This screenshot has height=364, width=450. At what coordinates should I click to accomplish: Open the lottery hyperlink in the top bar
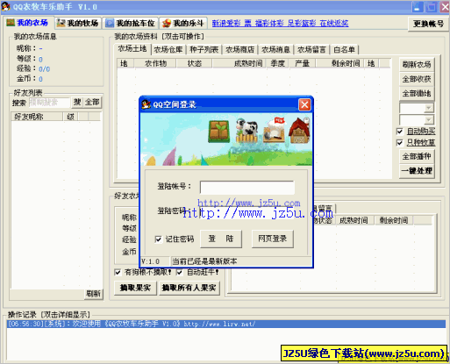(x=280, y=23)
